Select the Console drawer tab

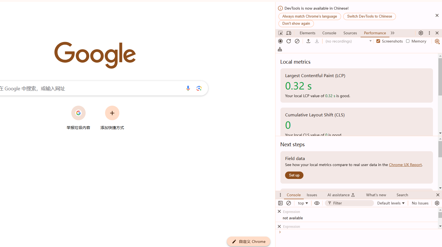pos(294,195)
